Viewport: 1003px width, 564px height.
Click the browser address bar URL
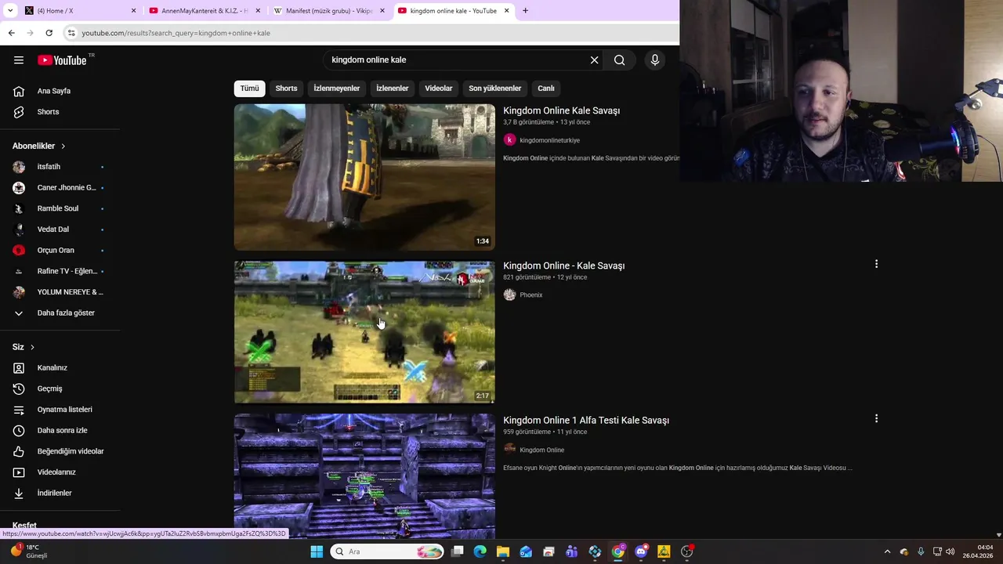176,33
